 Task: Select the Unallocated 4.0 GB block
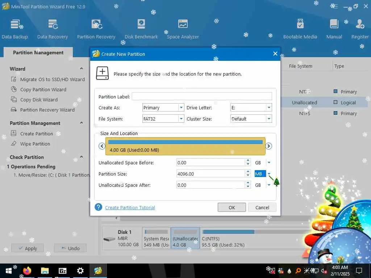pos(185,238)
